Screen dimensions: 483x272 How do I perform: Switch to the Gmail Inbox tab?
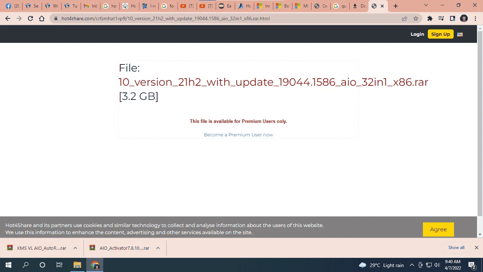(x=90, y=6)
